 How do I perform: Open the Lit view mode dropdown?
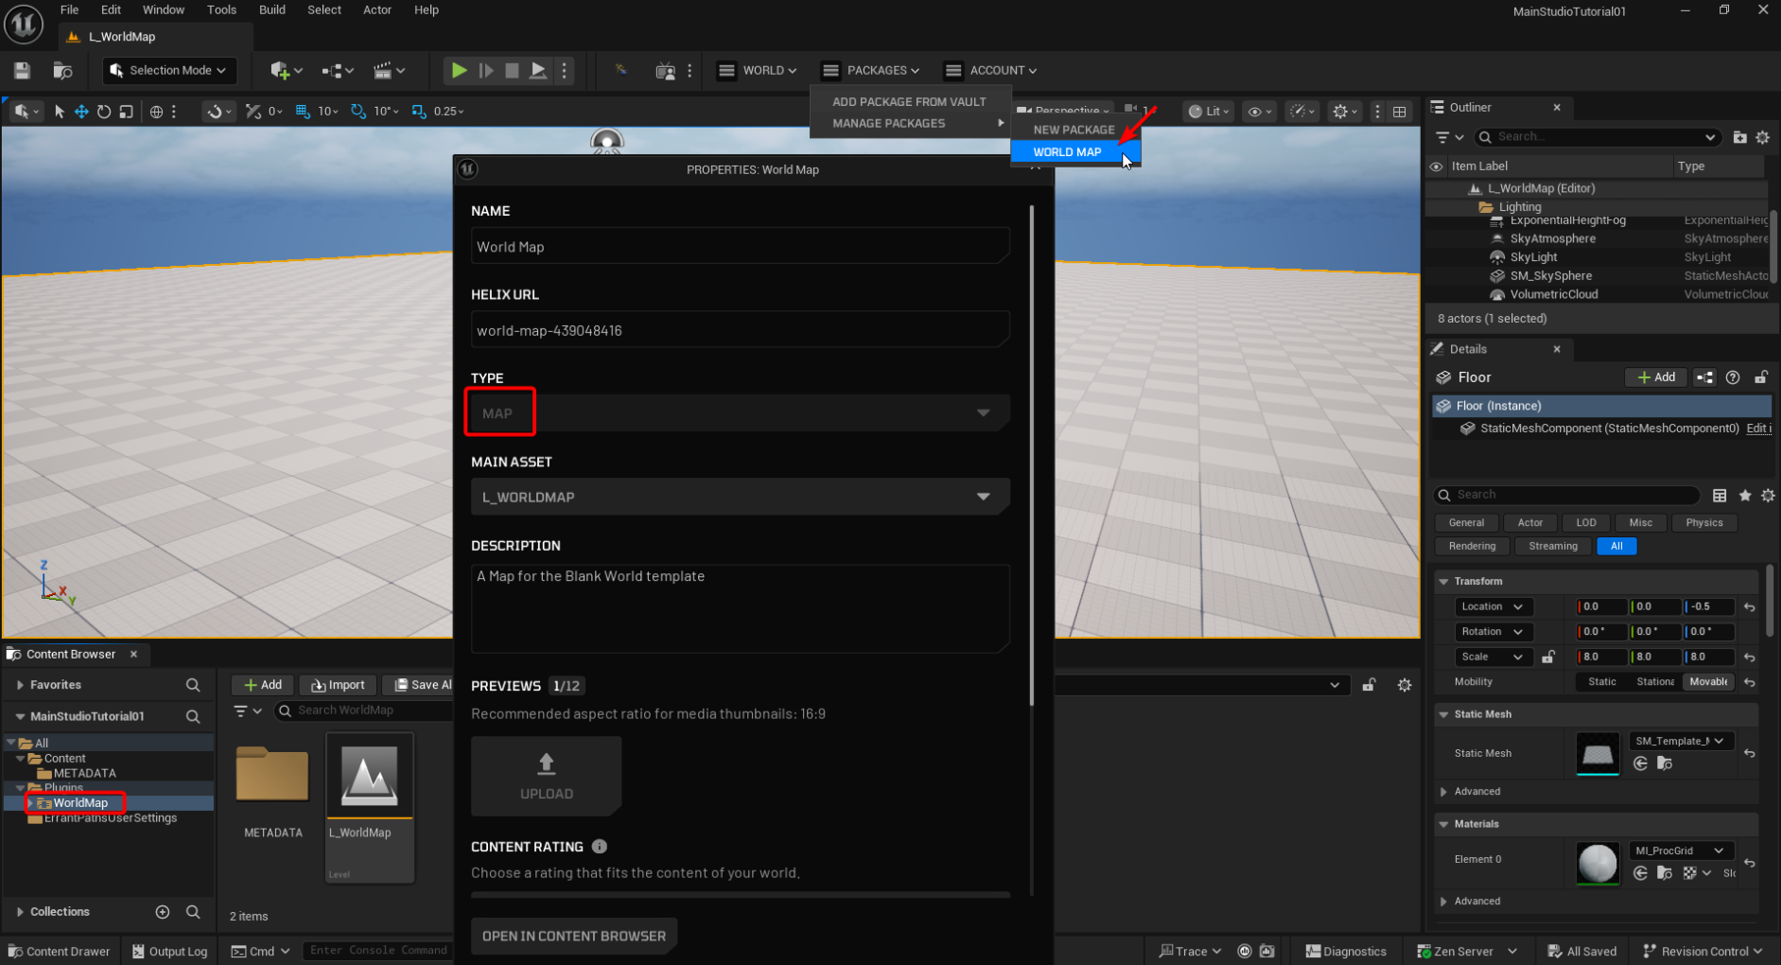(1208, 111)
